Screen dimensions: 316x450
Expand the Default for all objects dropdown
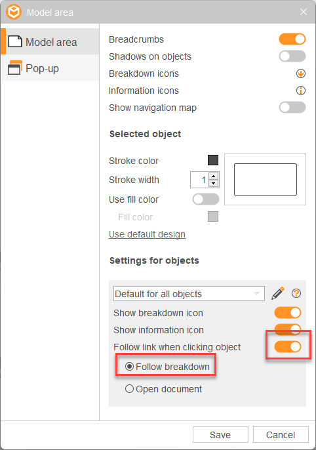click(x=189, y=294)
